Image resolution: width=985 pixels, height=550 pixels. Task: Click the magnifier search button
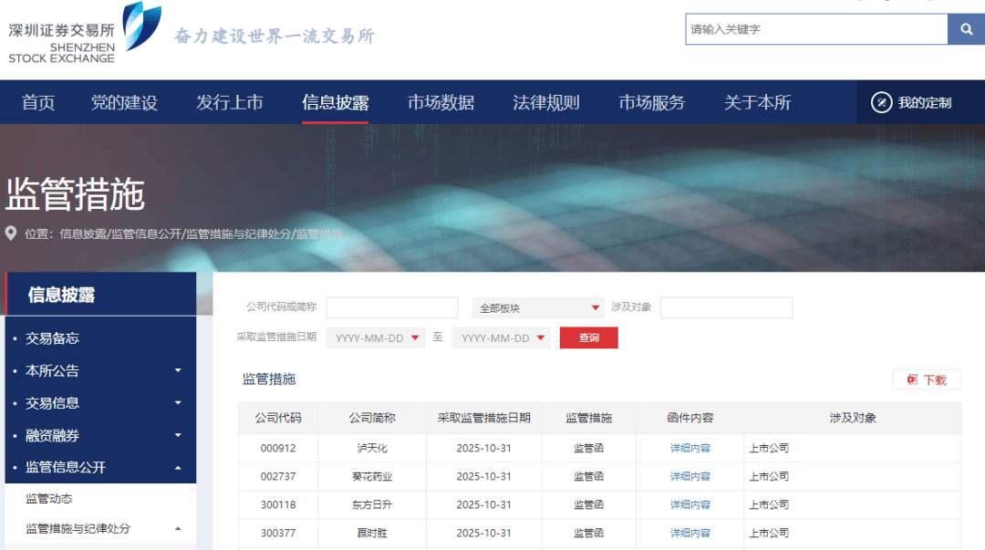[966, 29]
